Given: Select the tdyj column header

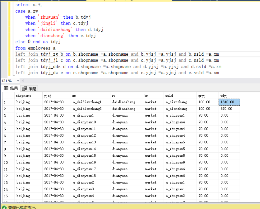Looking at the screenshot, I should [x=229, y=96].
